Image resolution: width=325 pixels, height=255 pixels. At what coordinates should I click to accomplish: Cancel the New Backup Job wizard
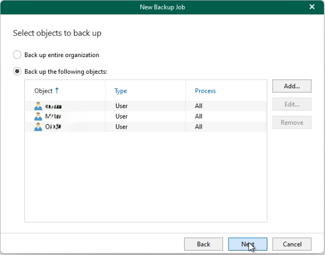(292, 244)
